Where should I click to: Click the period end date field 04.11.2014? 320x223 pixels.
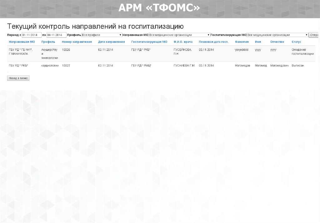coord(57,35)
